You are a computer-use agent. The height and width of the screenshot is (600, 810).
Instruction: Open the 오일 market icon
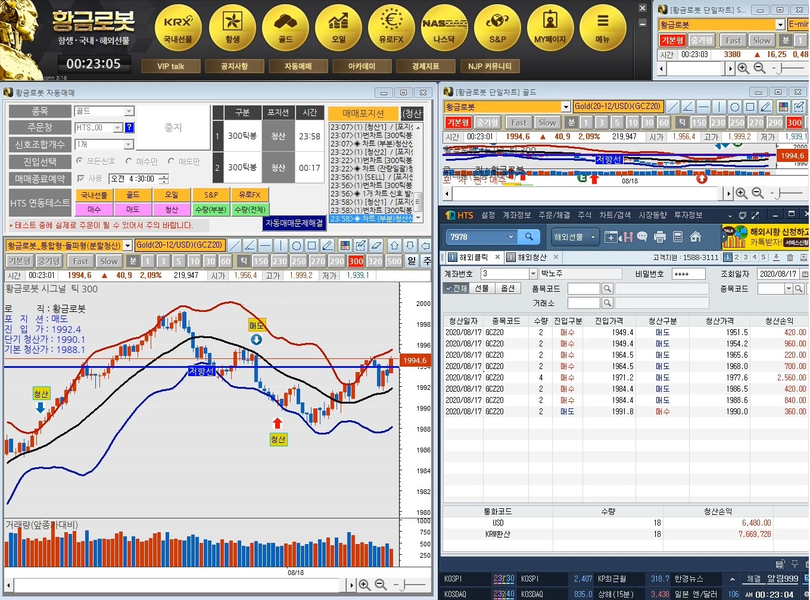pos(338,28)
